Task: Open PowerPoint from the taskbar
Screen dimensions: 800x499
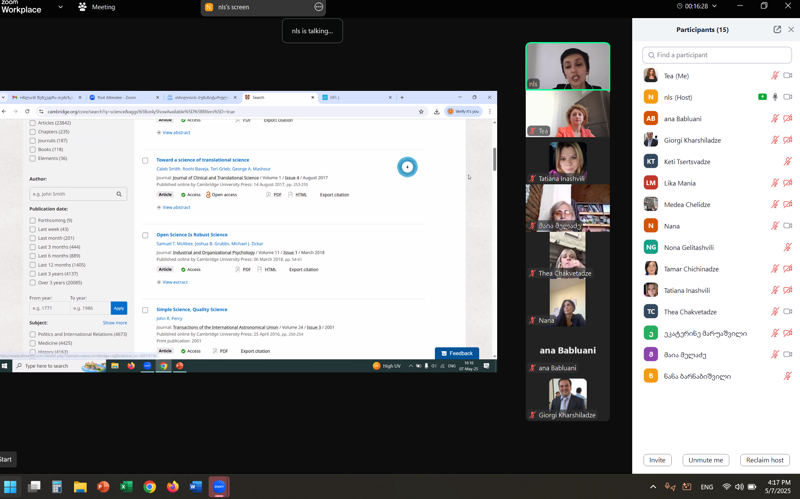Action: (103, 487)
